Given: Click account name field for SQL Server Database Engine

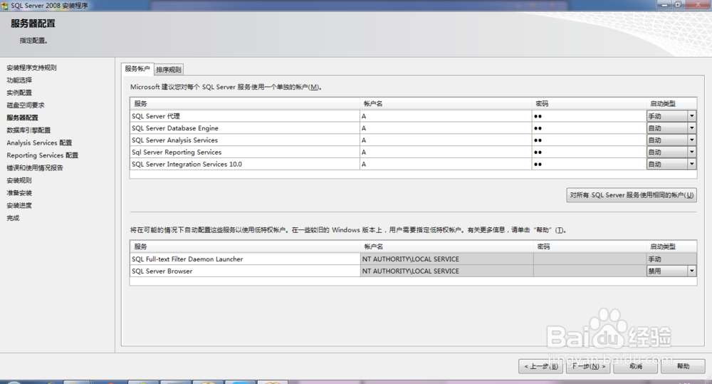Looking at the screenshot, I should [446, 128].
